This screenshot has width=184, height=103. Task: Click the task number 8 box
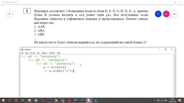coord(27,11)
